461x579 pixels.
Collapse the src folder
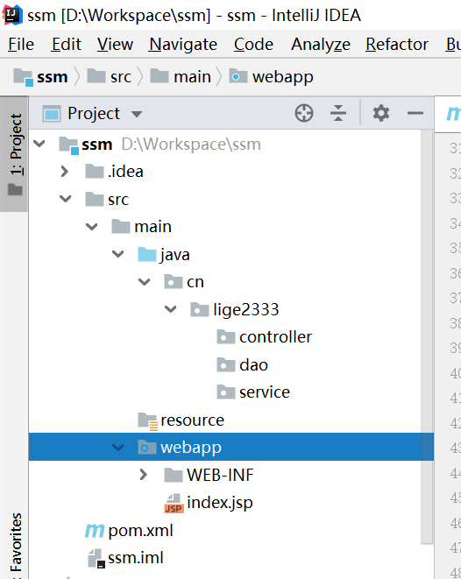pos(66,199)
